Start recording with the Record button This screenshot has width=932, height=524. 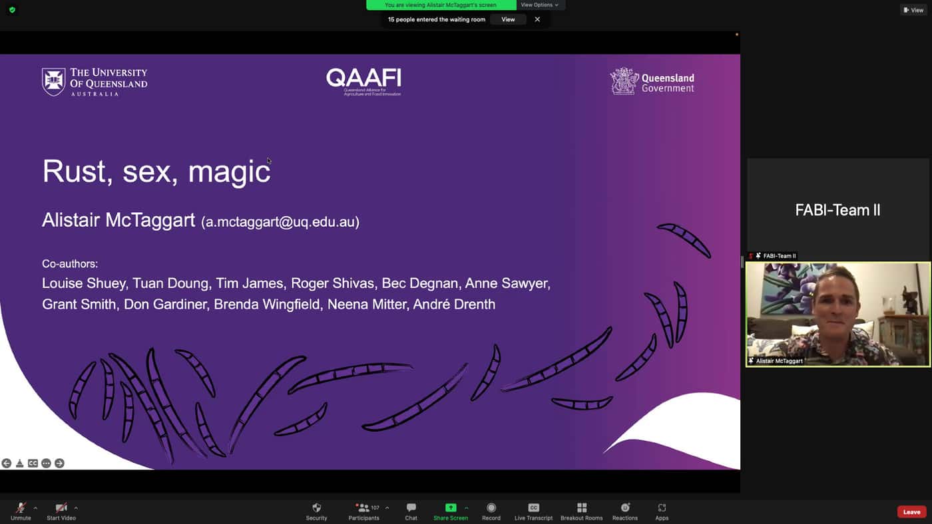click(x=491, y=511)
